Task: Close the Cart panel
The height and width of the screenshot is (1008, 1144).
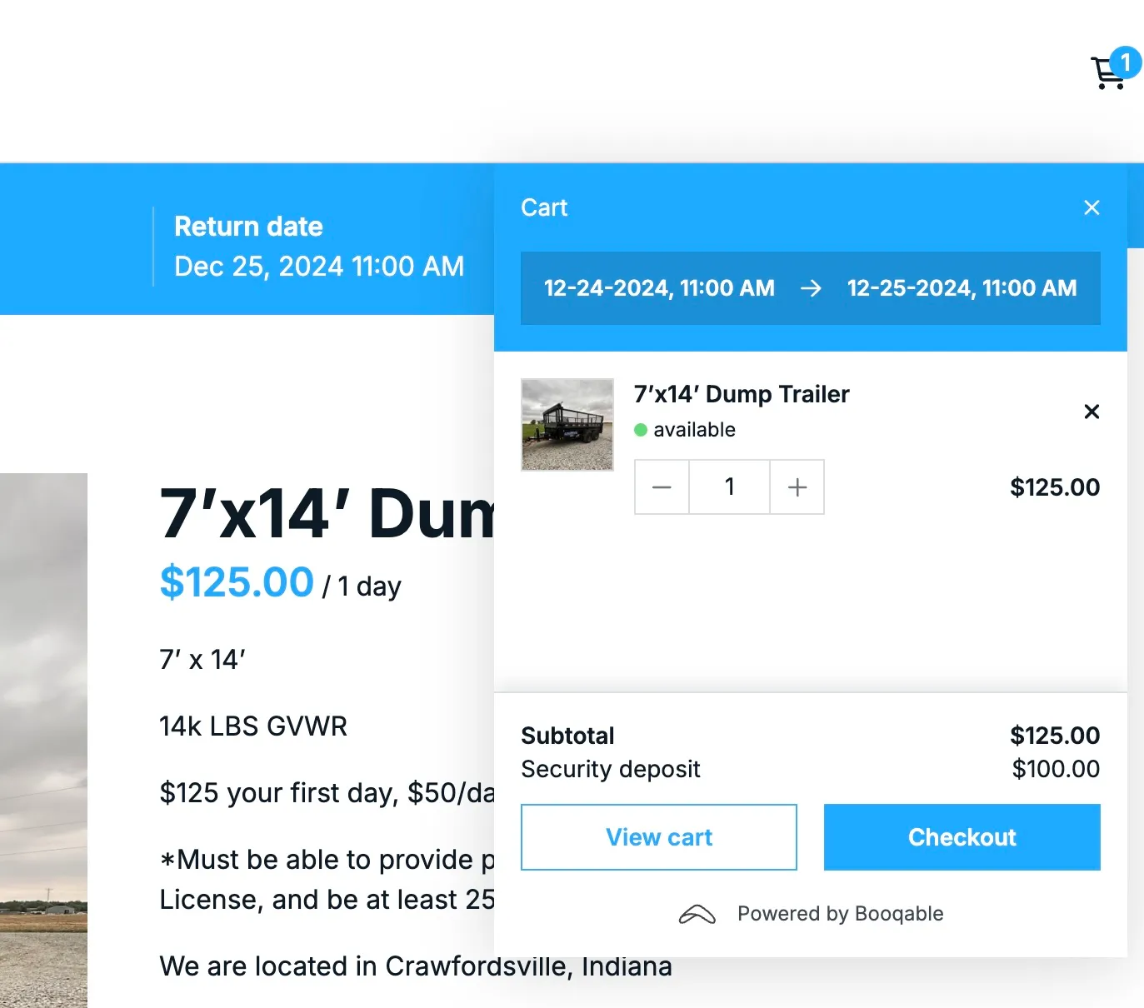Action: (1092, 207)
